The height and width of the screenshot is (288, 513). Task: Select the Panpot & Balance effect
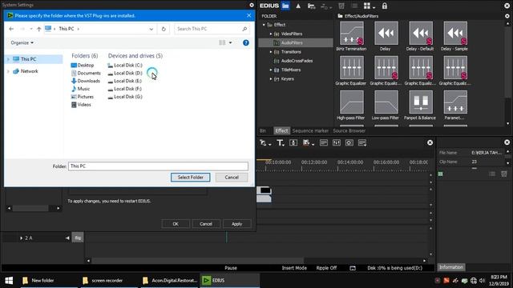click(x=421, y=102)
